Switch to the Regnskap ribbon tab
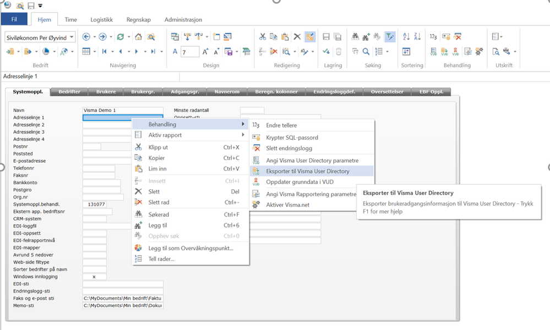This screenshot has width=550, height=330. [139, 20]
